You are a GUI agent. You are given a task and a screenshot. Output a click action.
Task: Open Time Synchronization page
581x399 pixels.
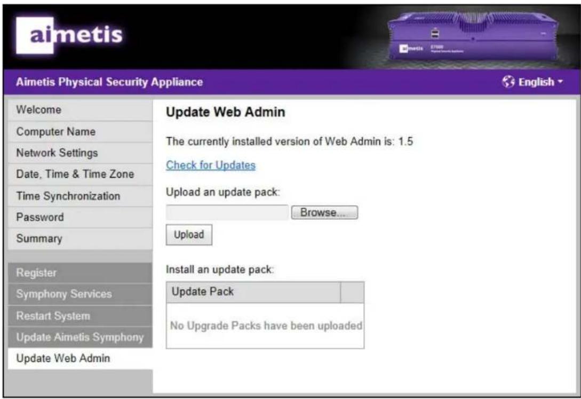(x=80, y=196)
